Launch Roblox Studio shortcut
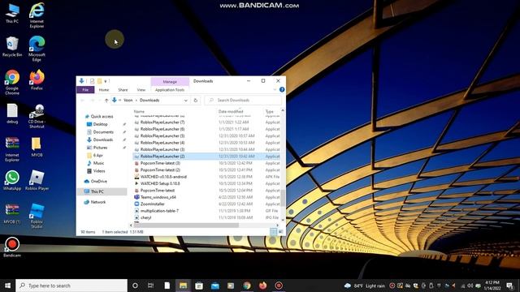The image size is (520, 292). [x=37, y=216]
